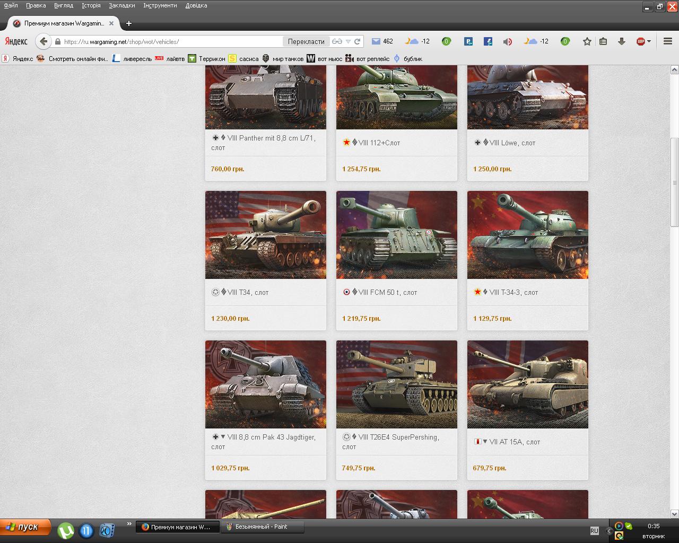Select the FCM 50 t tank image
Screen dimensions: 679x543
(397, 235)
